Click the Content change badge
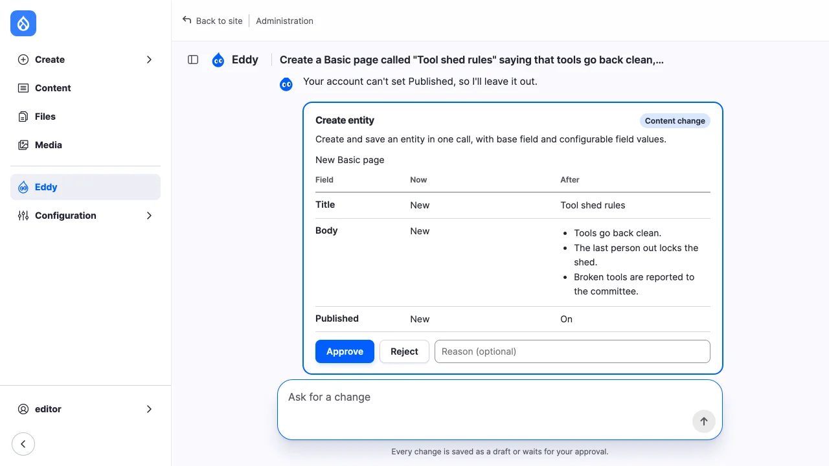 [x=675, y=121]
